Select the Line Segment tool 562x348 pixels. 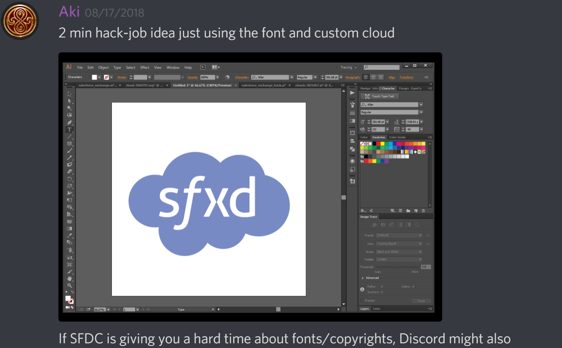pyautogui.click(x=70, y=137)
